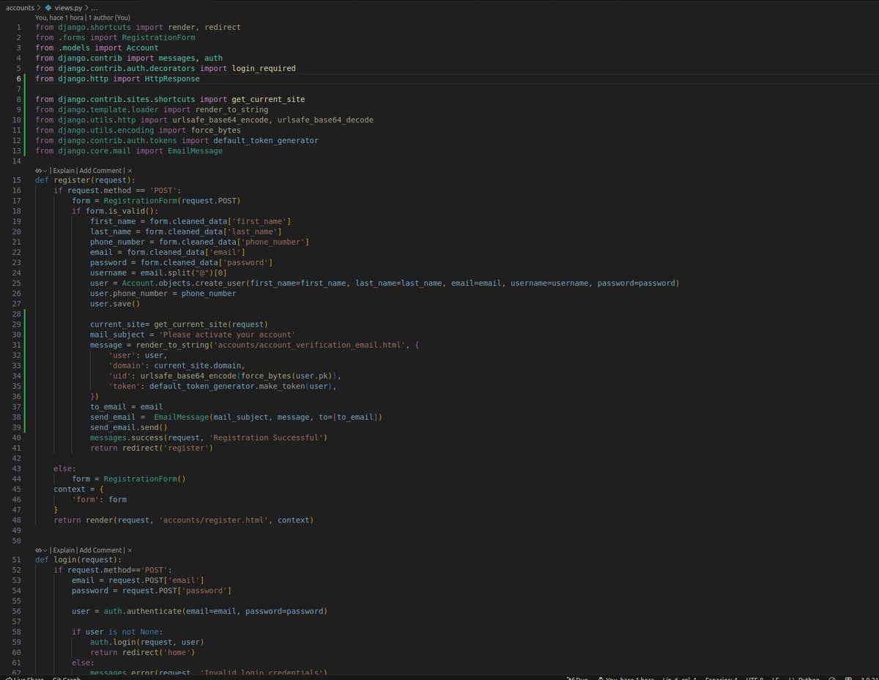Click Explain above the login function
This screenshot has width=879, height=680.
pyautogui.click(x=64, y=550)
